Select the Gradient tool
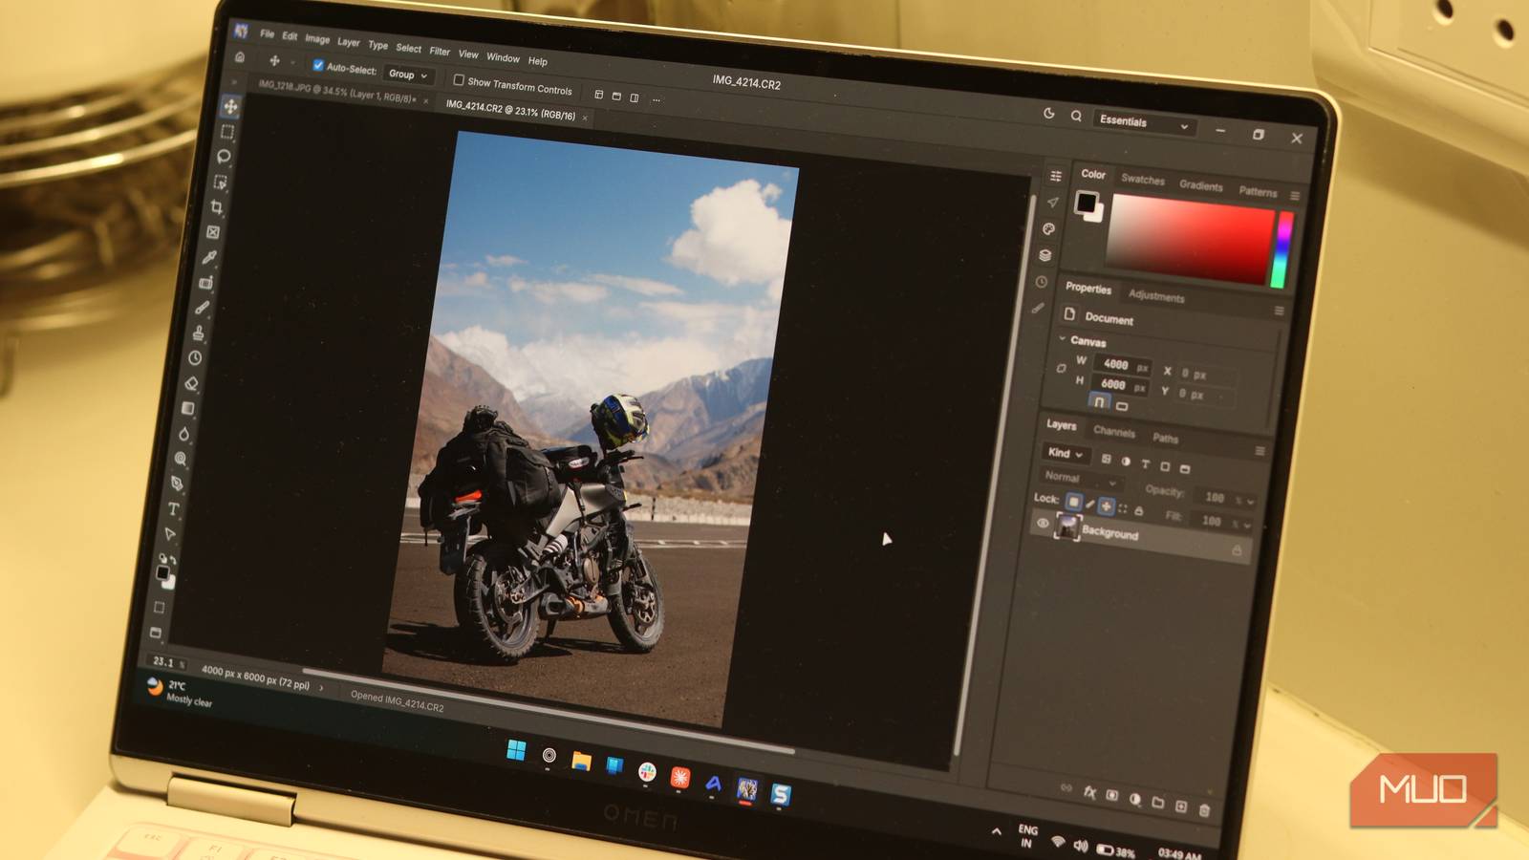 pyautogui.click(x=188, y=408)
